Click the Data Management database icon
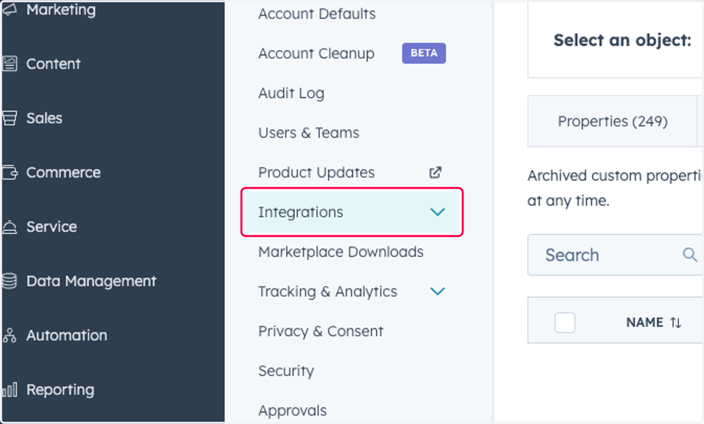The image size is (704, 424). [x=9, y=281]
